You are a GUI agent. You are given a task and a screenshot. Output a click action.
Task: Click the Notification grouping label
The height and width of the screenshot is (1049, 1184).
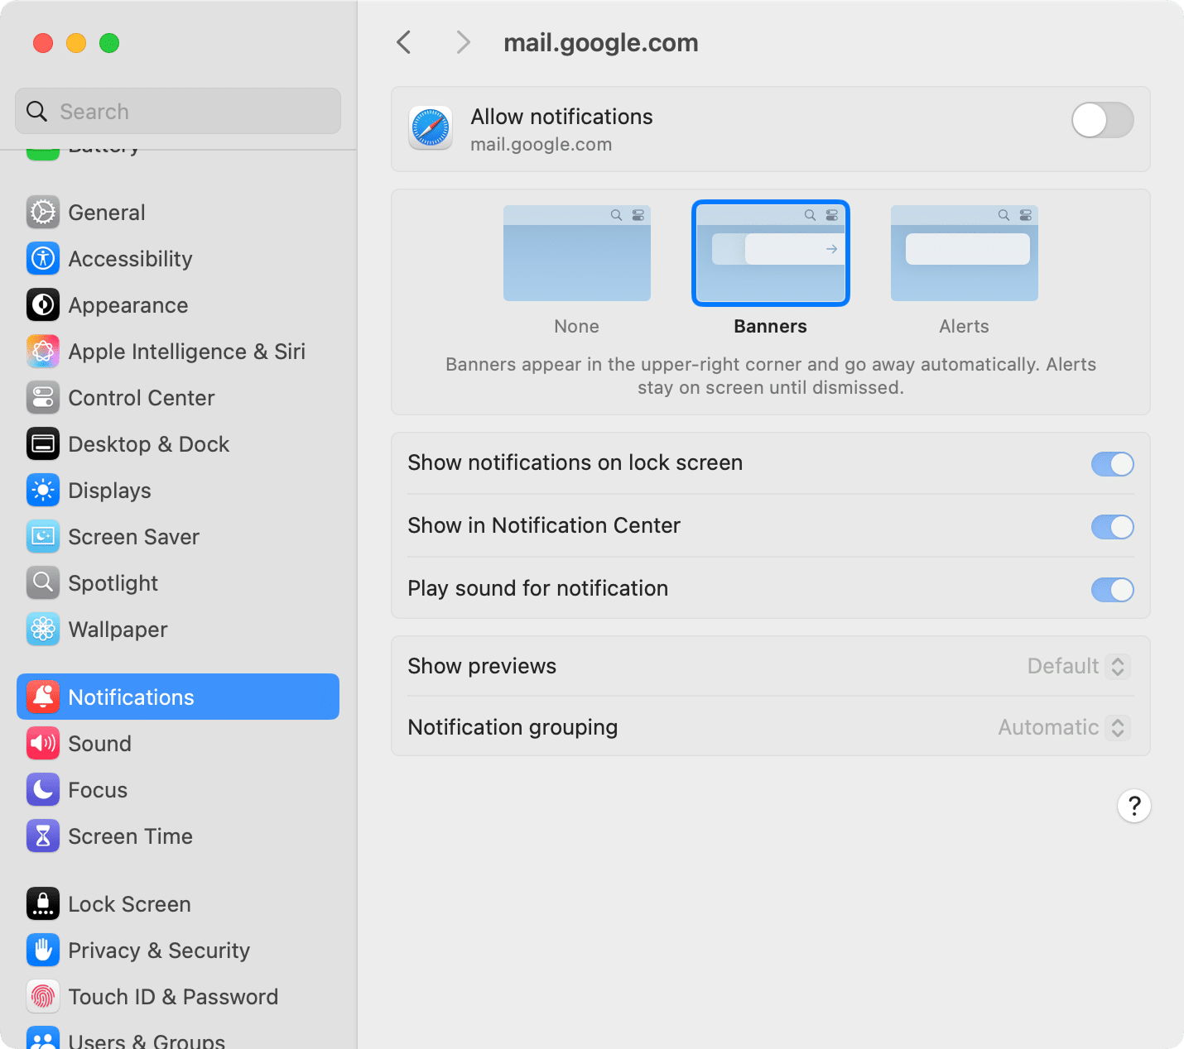[x=513, y=727]
